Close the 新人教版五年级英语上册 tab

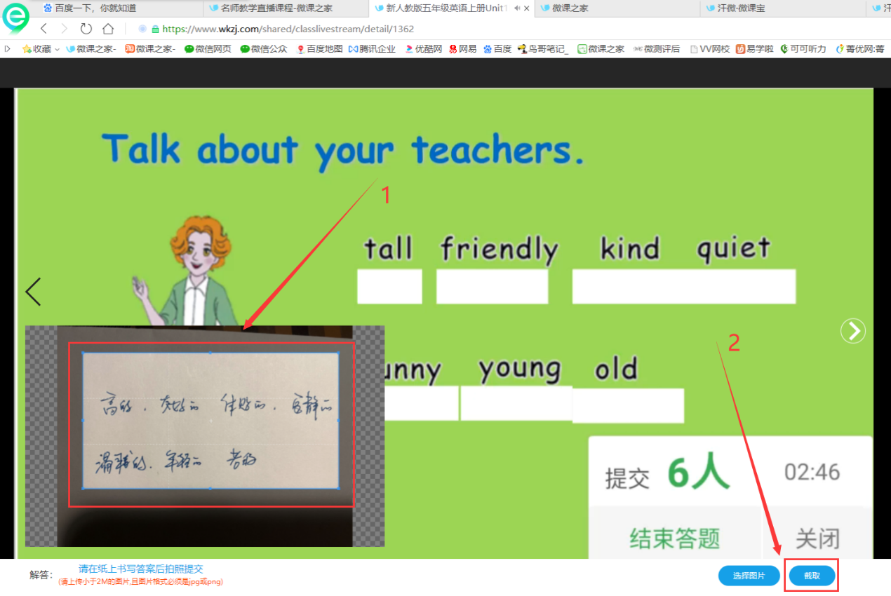pos(527,8)
